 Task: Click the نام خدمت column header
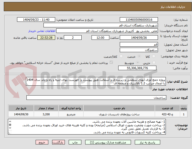tap(119, 108)
